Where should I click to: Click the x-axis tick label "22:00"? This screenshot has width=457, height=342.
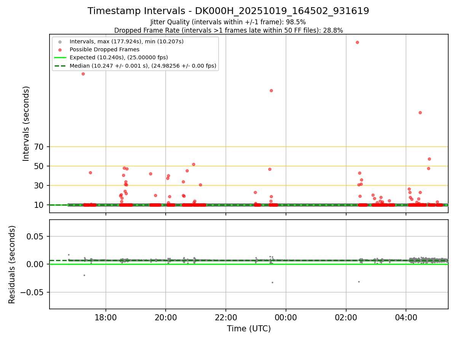tap(226, 317)
